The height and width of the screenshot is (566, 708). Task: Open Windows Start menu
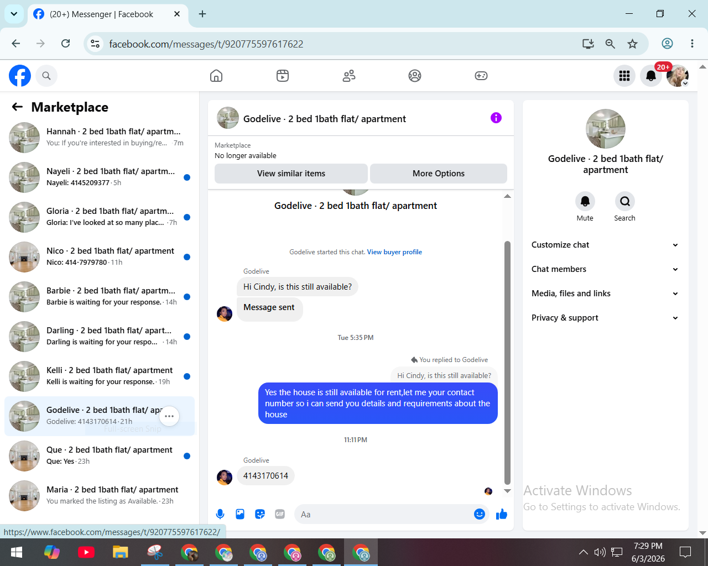tap(17, 552)
